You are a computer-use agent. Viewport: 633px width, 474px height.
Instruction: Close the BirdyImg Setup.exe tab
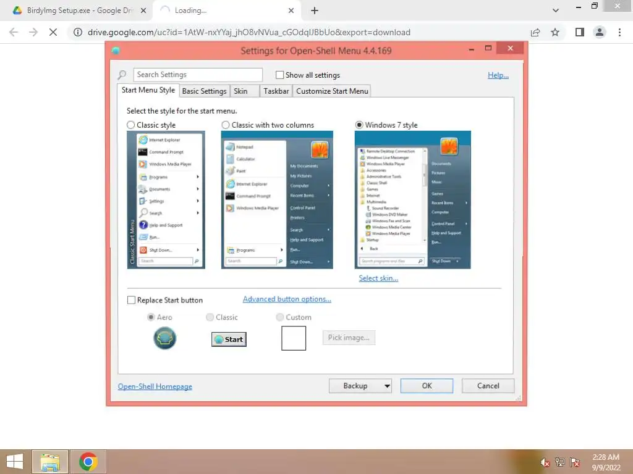pyautogui.click(x=143, y=10)
